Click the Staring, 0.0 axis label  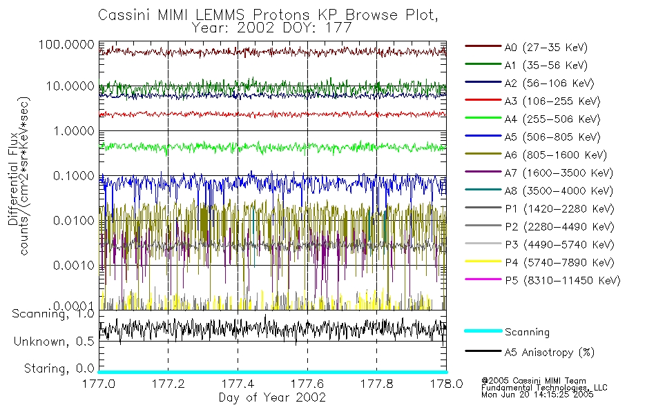click(59, 369)
